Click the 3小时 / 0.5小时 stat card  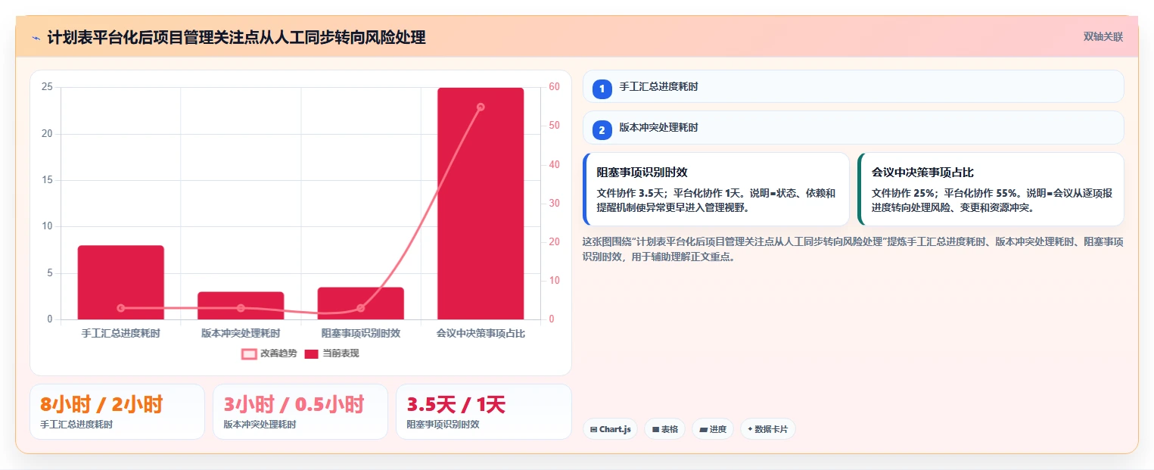pyautogui.click(x=300, y=412)
